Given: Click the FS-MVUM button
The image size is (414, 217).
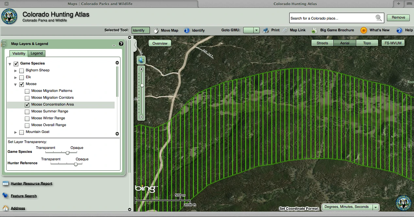Looking at the screenshot, I should click(393, 43).
